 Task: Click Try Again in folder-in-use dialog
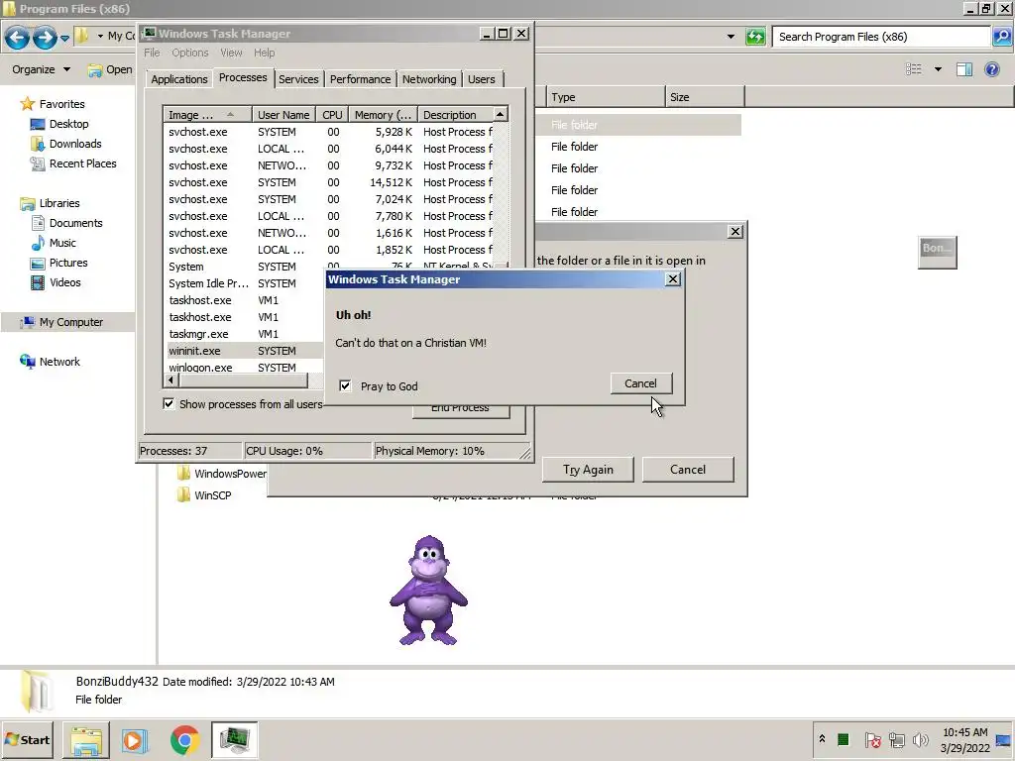pyautogui.click(x=588, y=470)
